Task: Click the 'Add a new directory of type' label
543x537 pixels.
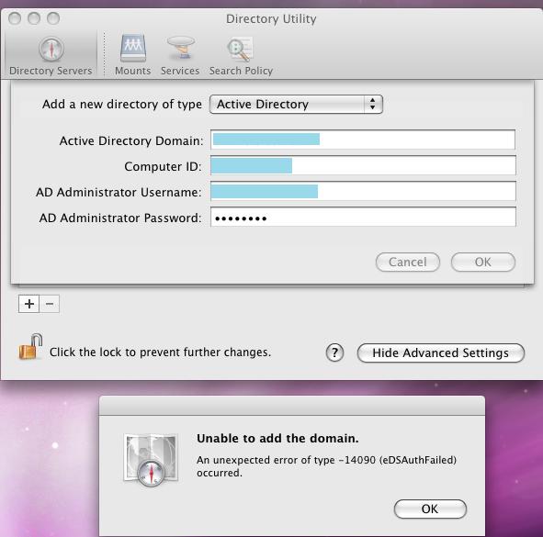Action: (x=122, y=104)
